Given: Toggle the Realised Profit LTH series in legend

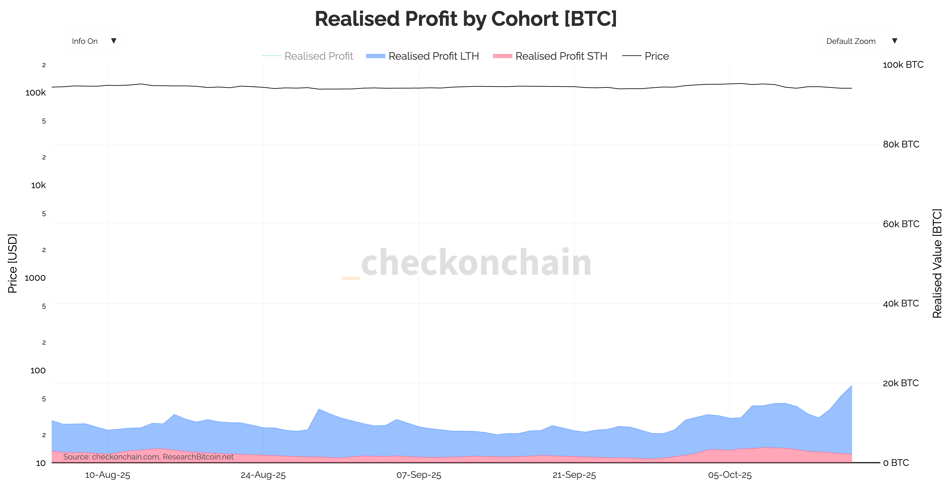Looking at the screenshot, I should click(x=434, y=56).
